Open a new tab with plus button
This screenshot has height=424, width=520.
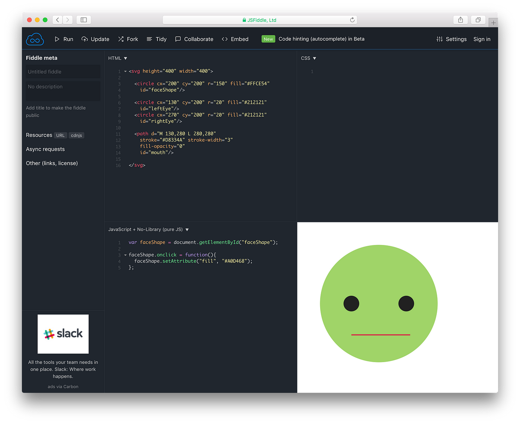pyautogui.click(x=493, y=23)
